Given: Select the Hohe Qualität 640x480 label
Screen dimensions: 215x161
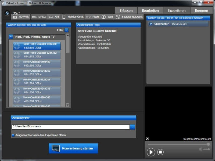Looking at the screenshot, I should (x=37, y=62).
